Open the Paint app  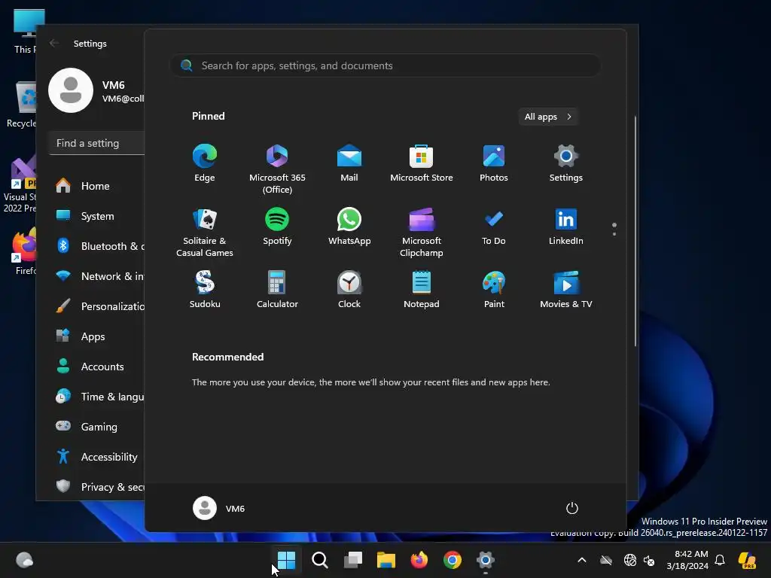coord(494,290)
